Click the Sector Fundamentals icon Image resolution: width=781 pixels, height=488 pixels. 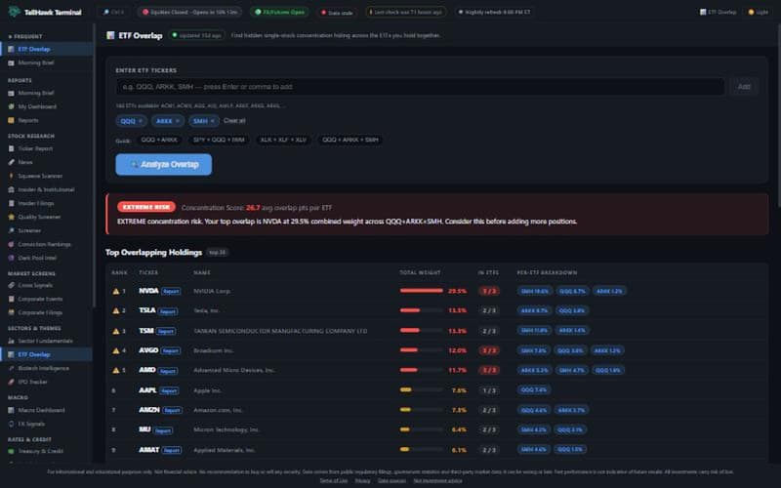coord(11,341)
